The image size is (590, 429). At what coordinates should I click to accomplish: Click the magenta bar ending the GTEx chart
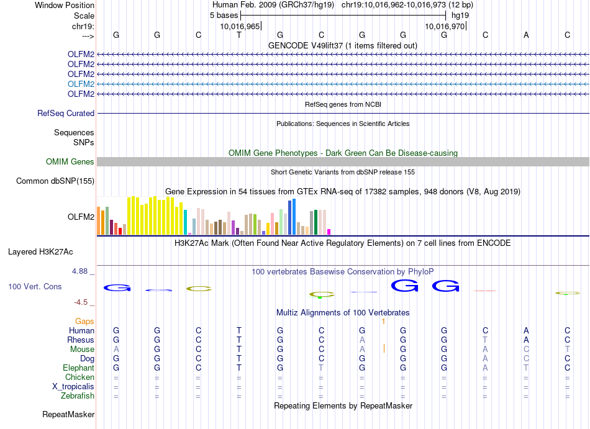click(329, 232)
